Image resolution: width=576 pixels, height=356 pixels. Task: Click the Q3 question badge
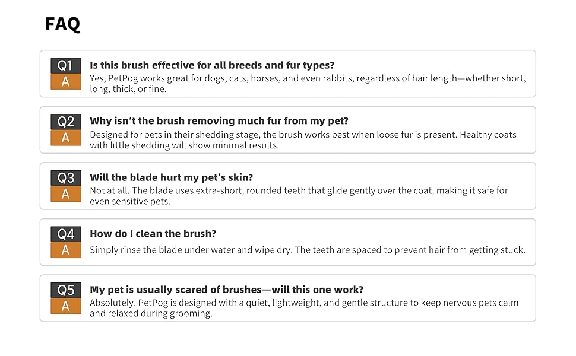65,178
